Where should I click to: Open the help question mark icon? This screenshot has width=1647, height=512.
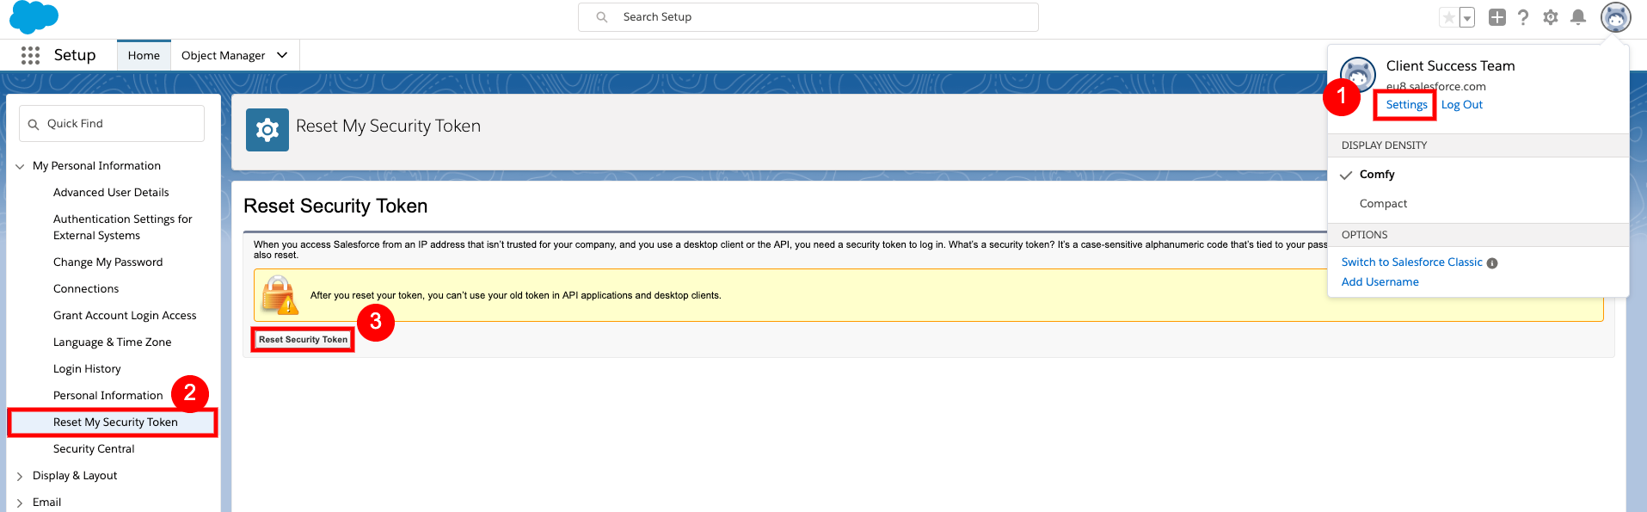[1523, 17]
